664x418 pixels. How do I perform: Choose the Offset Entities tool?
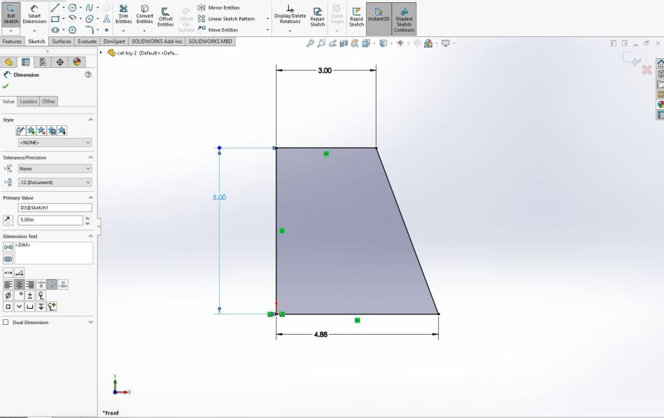(x=166, y=15)
